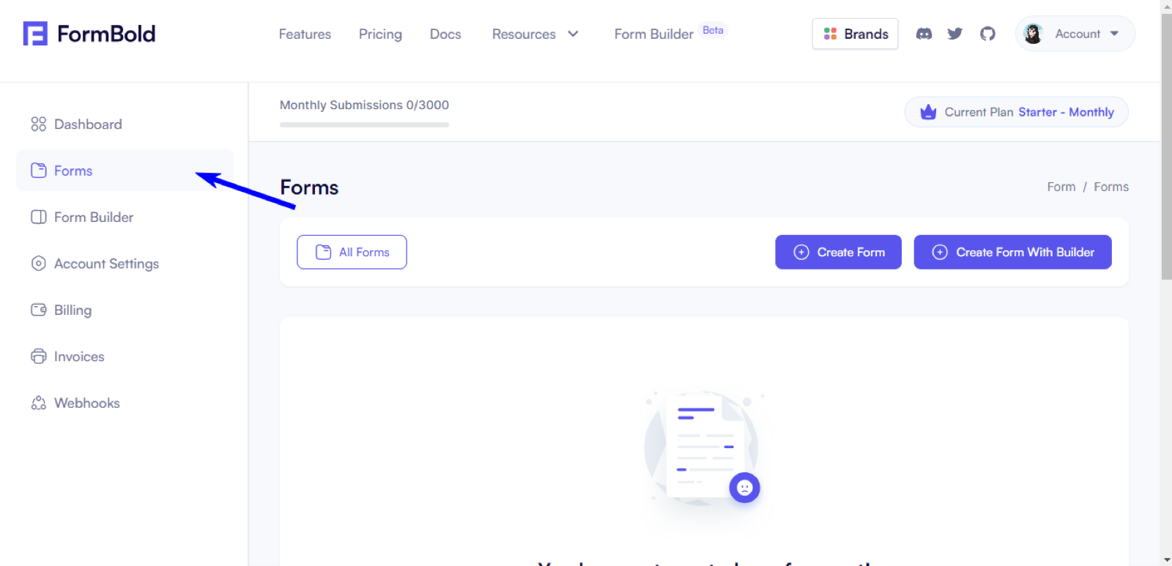Click the Create Form button

838,252
